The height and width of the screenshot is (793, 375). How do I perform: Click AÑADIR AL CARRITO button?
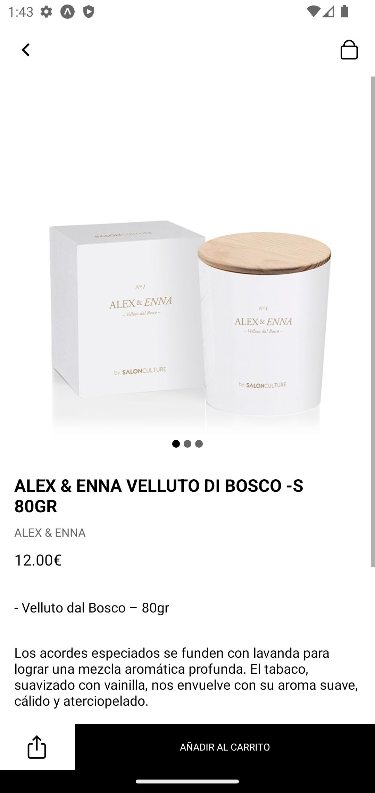pos(225,747)
